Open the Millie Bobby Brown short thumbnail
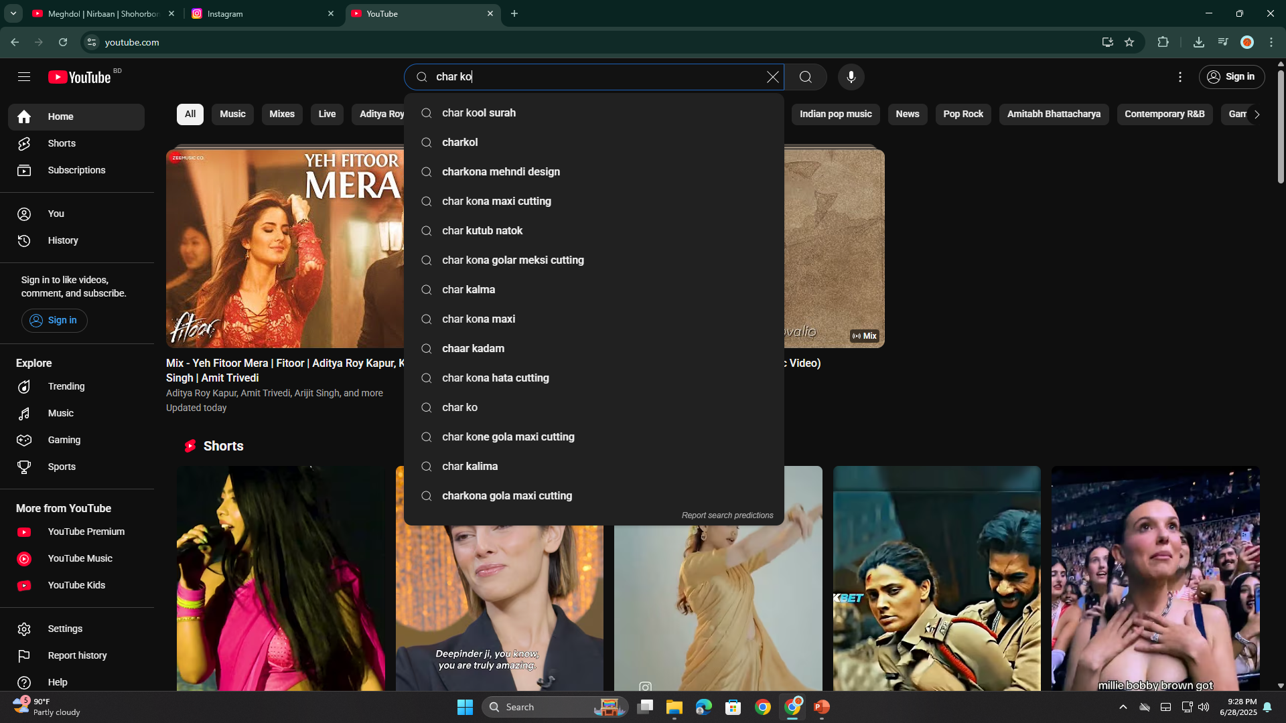Image resolution: width=1286 pixels, height=723 pixels. [1155, 578]
